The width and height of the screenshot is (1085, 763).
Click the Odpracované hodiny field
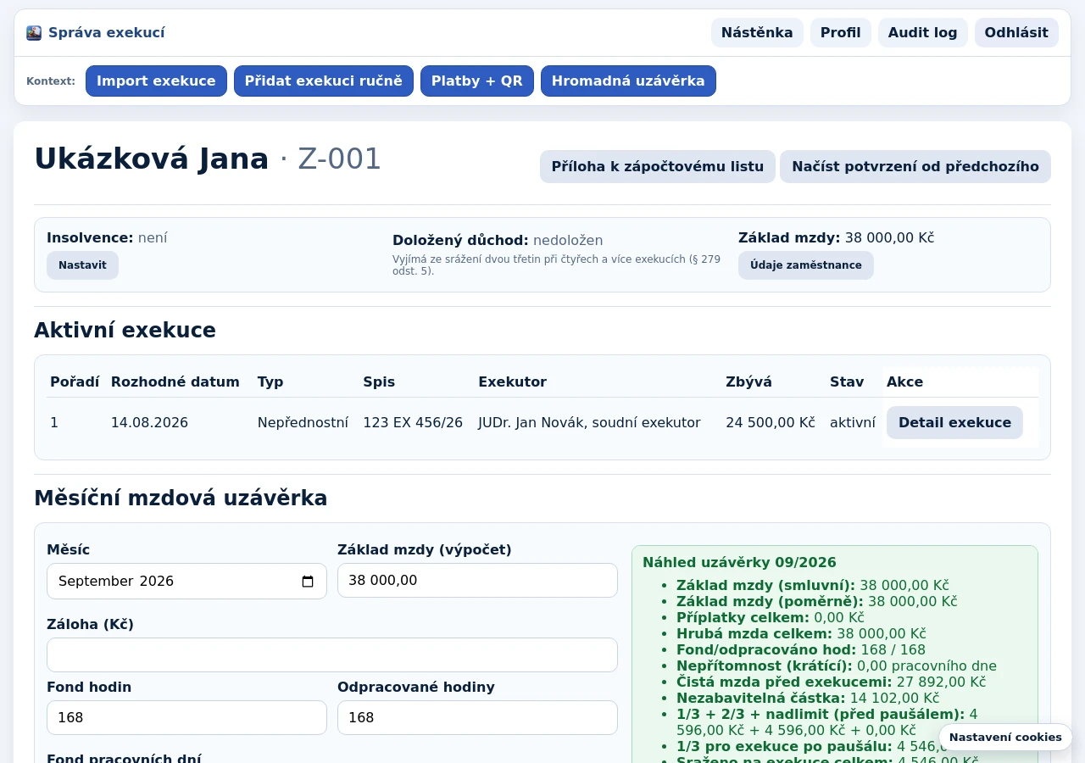477,718
